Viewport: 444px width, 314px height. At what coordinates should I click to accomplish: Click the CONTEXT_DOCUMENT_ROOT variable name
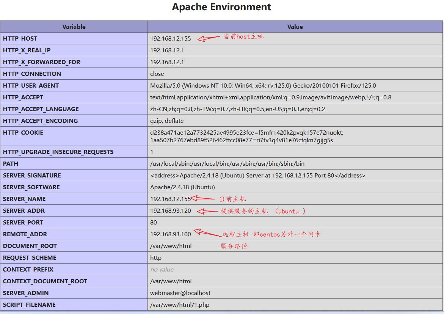coord(45,281)
